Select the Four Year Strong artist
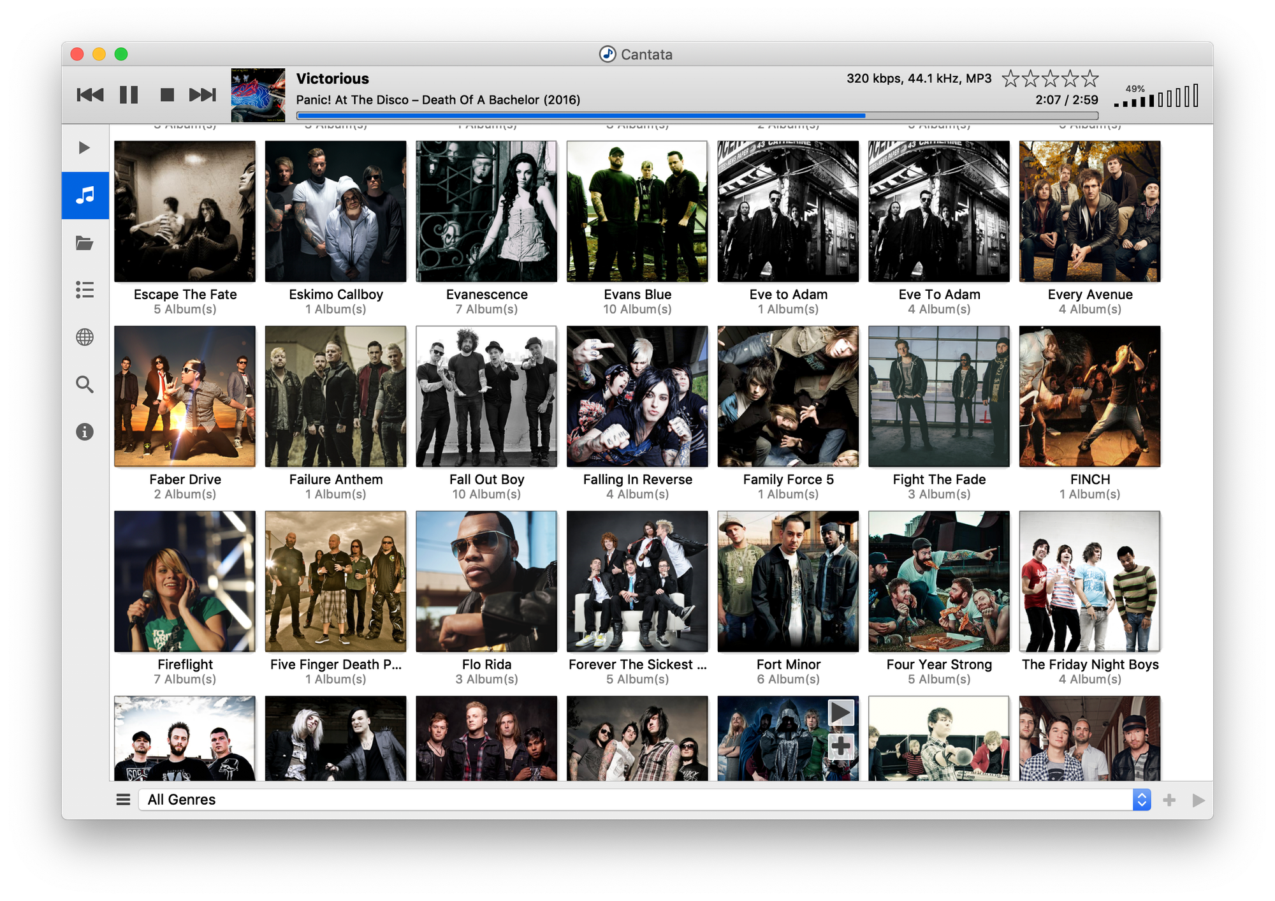 click(939, 598)
